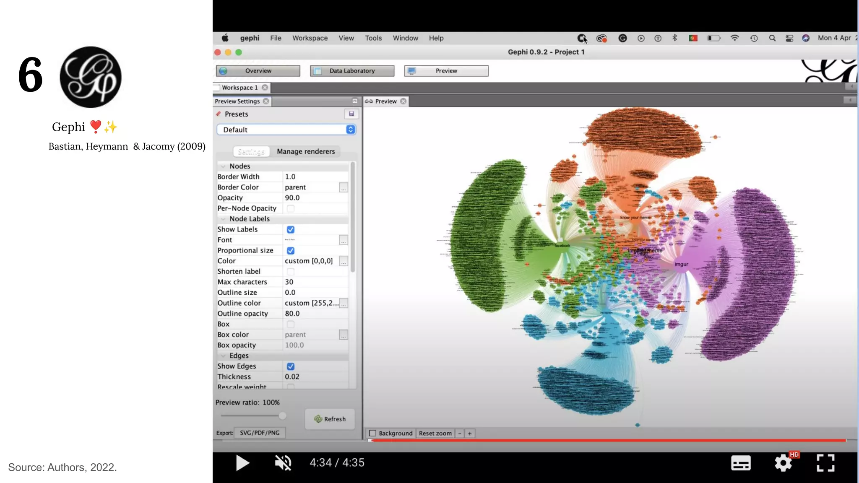Screen dimensions: 859x483
Task: Open macOS Spotlight search icon
Action: (772, 38)
